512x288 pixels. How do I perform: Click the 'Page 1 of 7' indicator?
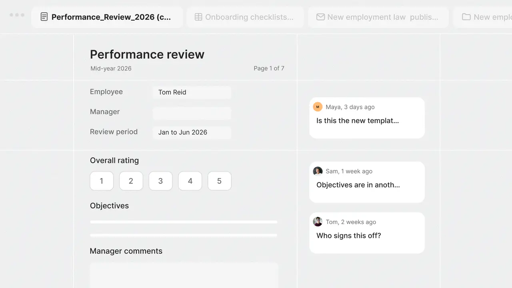tap(269, 68)
